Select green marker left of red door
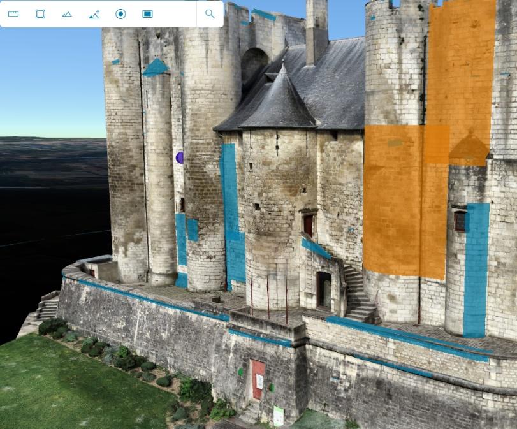This screenshot has height=429, width=517. 241,372
